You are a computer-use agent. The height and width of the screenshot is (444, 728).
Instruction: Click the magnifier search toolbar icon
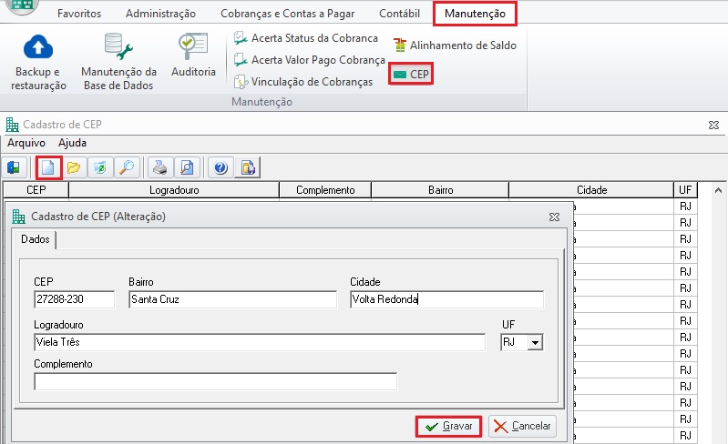click(127, 167)
